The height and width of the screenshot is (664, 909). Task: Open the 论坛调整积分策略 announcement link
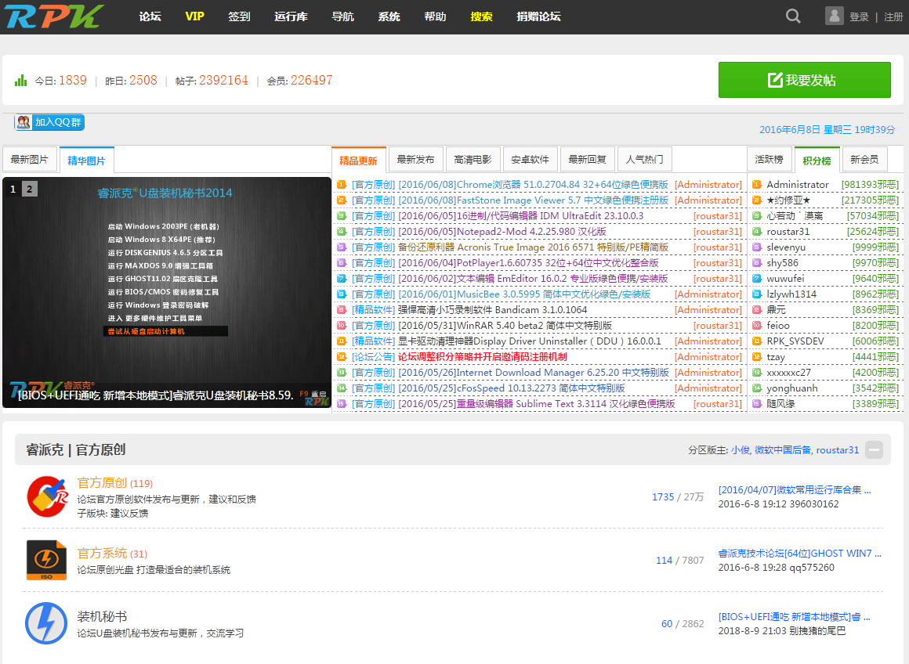[x=482, y=356]
